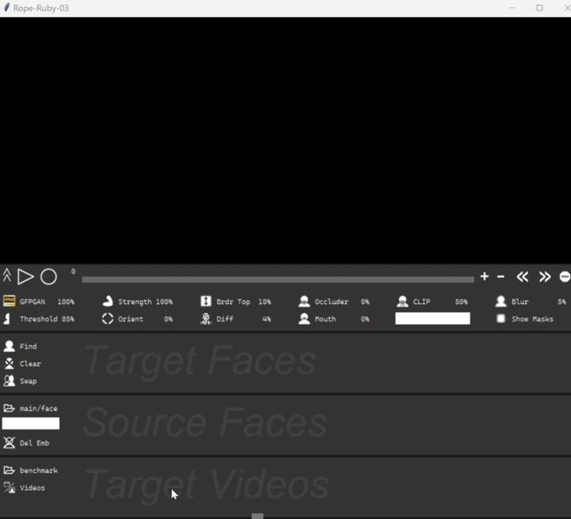Click the GFPGAN 100% value
The width and height of the screenshot is (571, 519).
66,302
